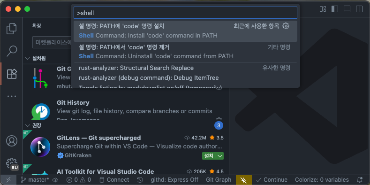This screenshot has height=185, width=370.
Task: Click the GitKraken verified publisher badge
Action: pos(60,155)
